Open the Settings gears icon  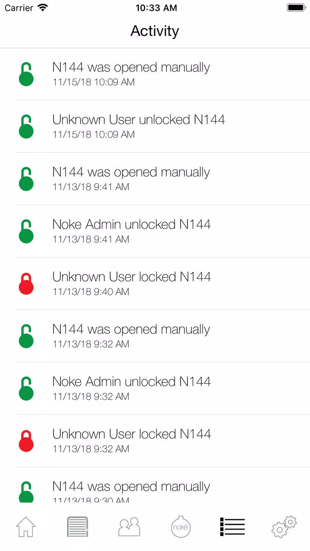coord(284,526)
